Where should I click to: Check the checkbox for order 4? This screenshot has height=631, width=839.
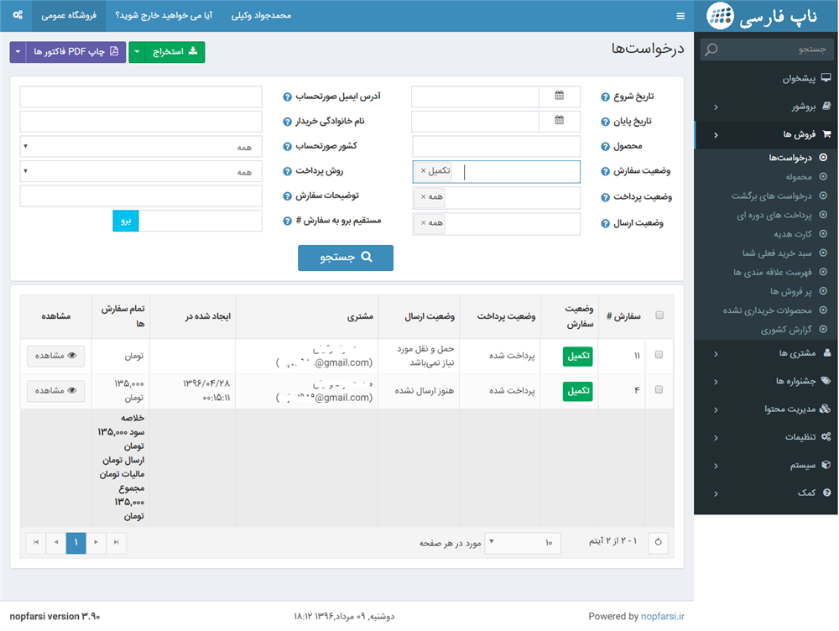pyautogui.click(x=659, y=390)
